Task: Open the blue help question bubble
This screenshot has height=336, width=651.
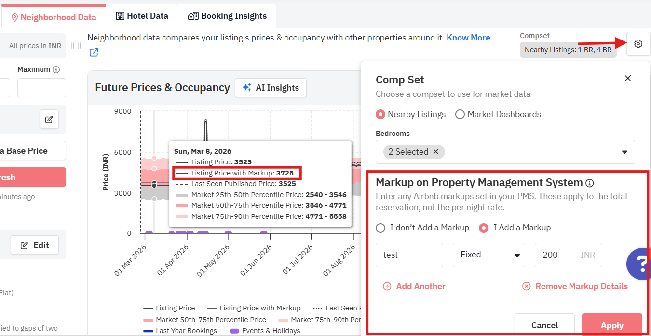Action: [639, 264]
